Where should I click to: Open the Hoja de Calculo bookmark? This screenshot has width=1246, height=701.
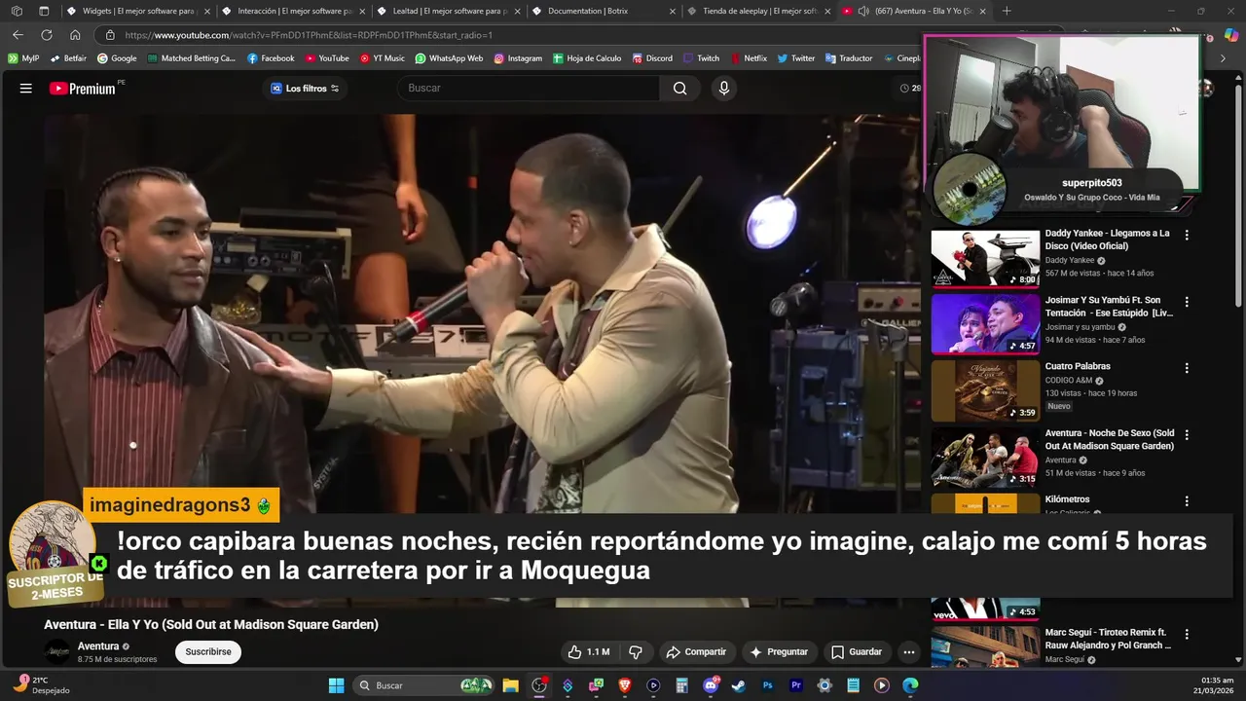587,58
